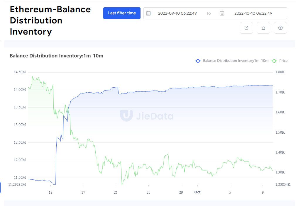Click the green Price legend marker

[274, 61]
